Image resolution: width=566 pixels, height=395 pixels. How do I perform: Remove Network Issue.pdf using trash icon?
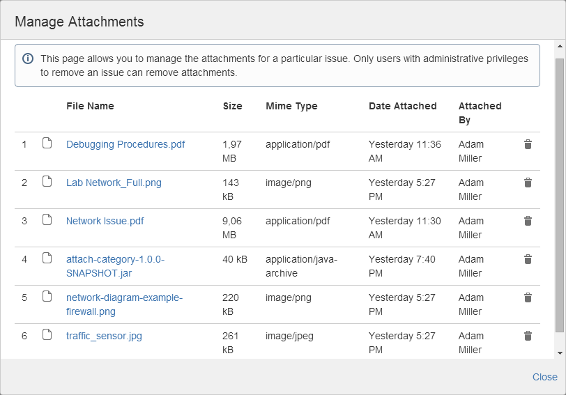point(528,221)
